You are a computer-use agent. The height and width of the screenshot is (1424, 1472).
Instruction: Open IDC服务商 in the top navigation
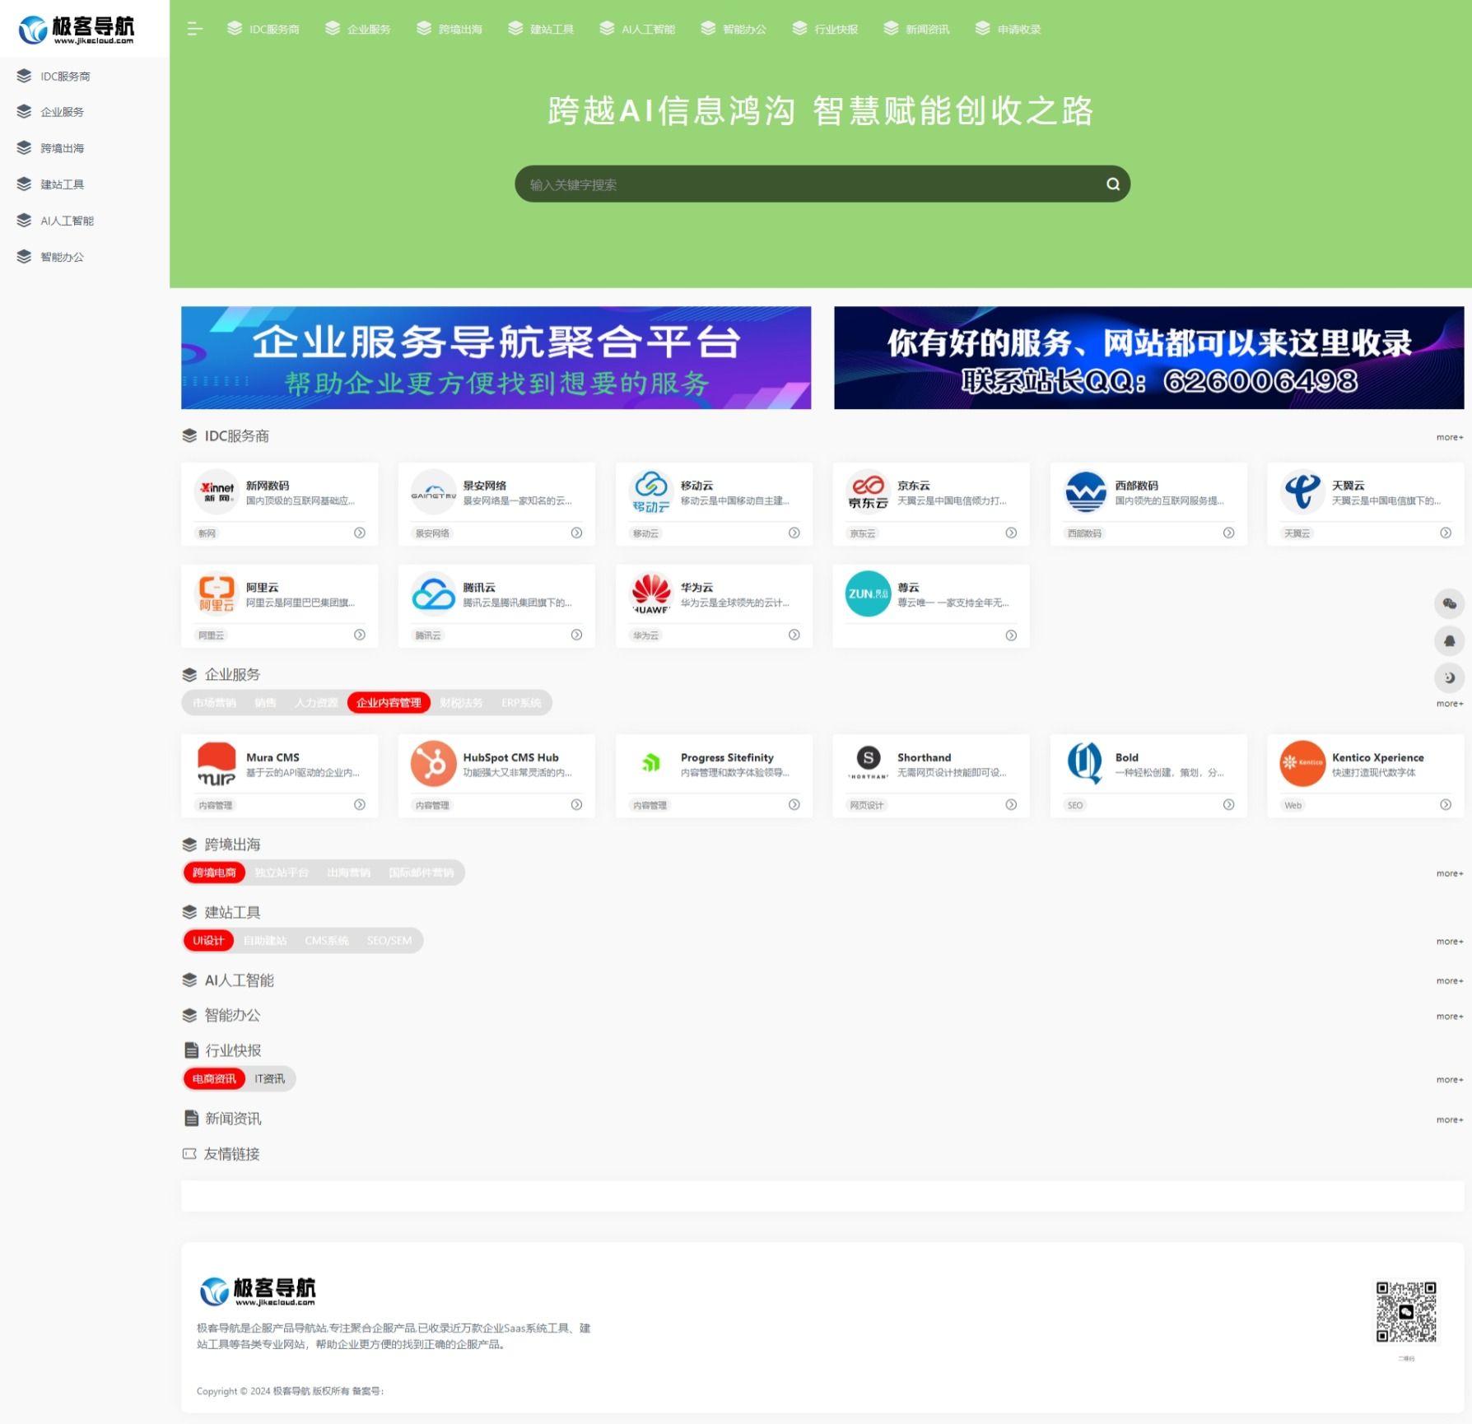[263, 29]
